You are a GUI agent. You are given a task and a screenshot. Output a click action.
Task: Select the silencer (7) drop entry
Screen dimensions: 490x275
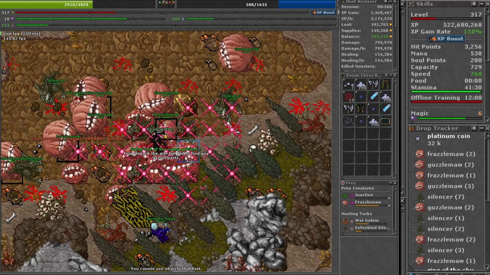click(446, 197)
